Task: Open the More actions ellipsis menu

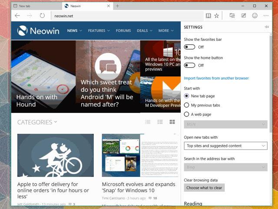Action: 266,16
